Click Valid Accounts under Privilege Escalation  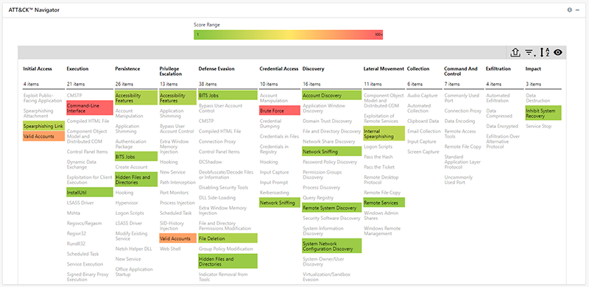point(177,238)
